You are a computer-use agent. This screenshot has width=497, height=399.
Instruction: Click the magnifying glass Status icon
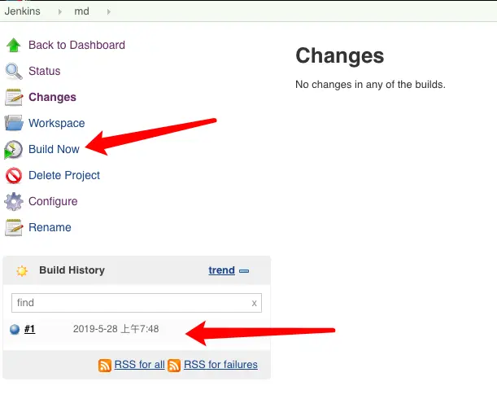point(14,71)
